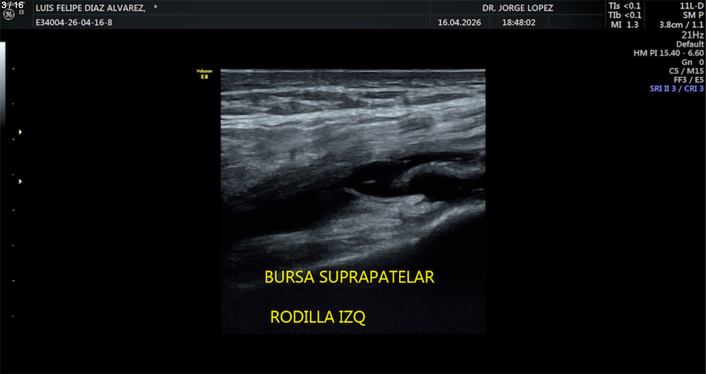Click the yellow Voluson E8 orientation marker

(x=204, y=74)
